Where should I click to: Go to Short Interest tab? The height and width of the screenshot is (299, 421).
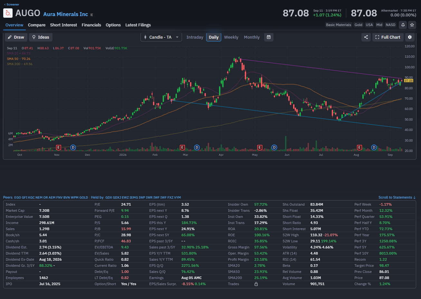63,25
